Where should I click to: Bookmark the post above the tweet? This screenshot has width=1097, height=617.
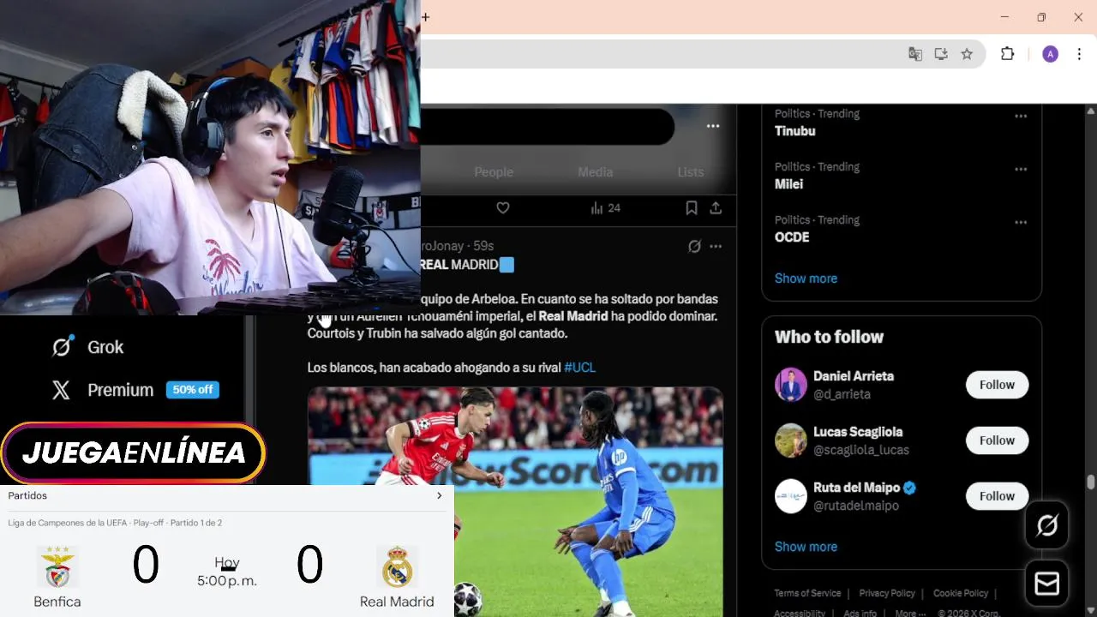691,207
